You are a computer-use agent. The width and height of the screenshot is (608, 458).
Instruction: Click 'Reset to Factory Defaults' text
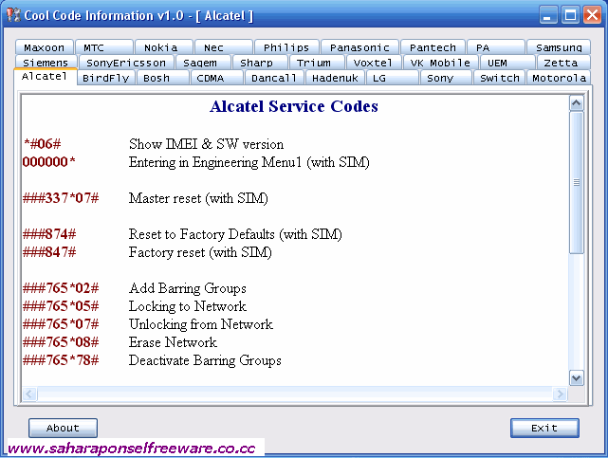[x=202, y=234]
